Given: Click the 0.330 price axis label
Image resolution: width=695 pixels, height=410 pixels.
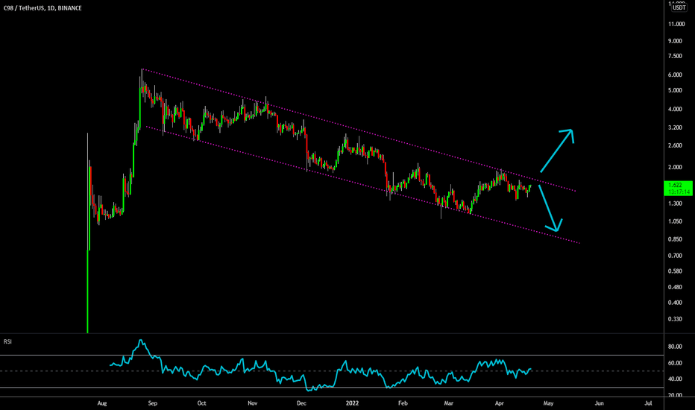Looking at the screenshot, I should point(675,319).
